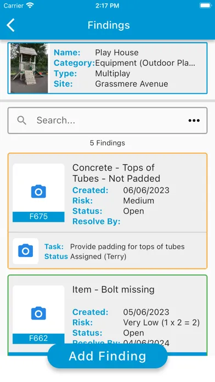The height and width of the screenshot is (382, 215).
Task: Tap the search magnifier icon
Action: (22, 120)
